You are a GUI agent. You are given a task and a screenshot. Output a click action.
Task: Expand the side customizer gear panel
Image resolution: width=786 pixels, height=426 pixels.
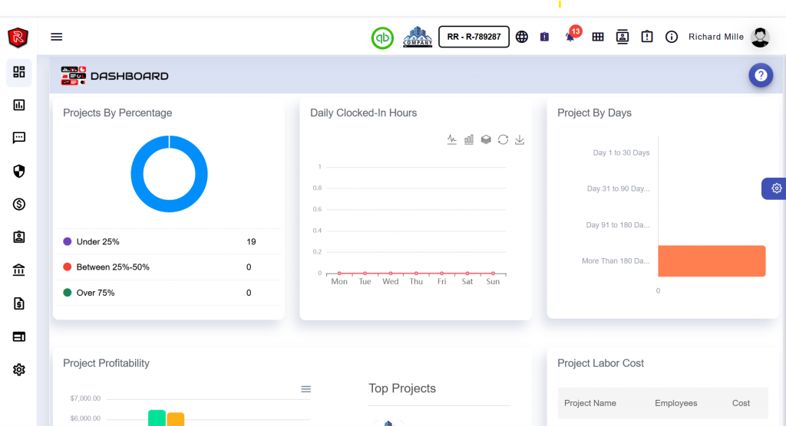(776, 188)
